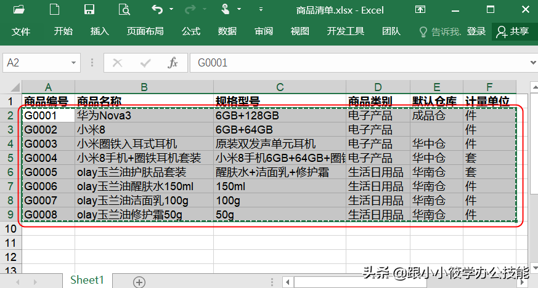
Task: Expand the undo history dropdown arrow
Action: pyautogui.click(x=171, y=9)
